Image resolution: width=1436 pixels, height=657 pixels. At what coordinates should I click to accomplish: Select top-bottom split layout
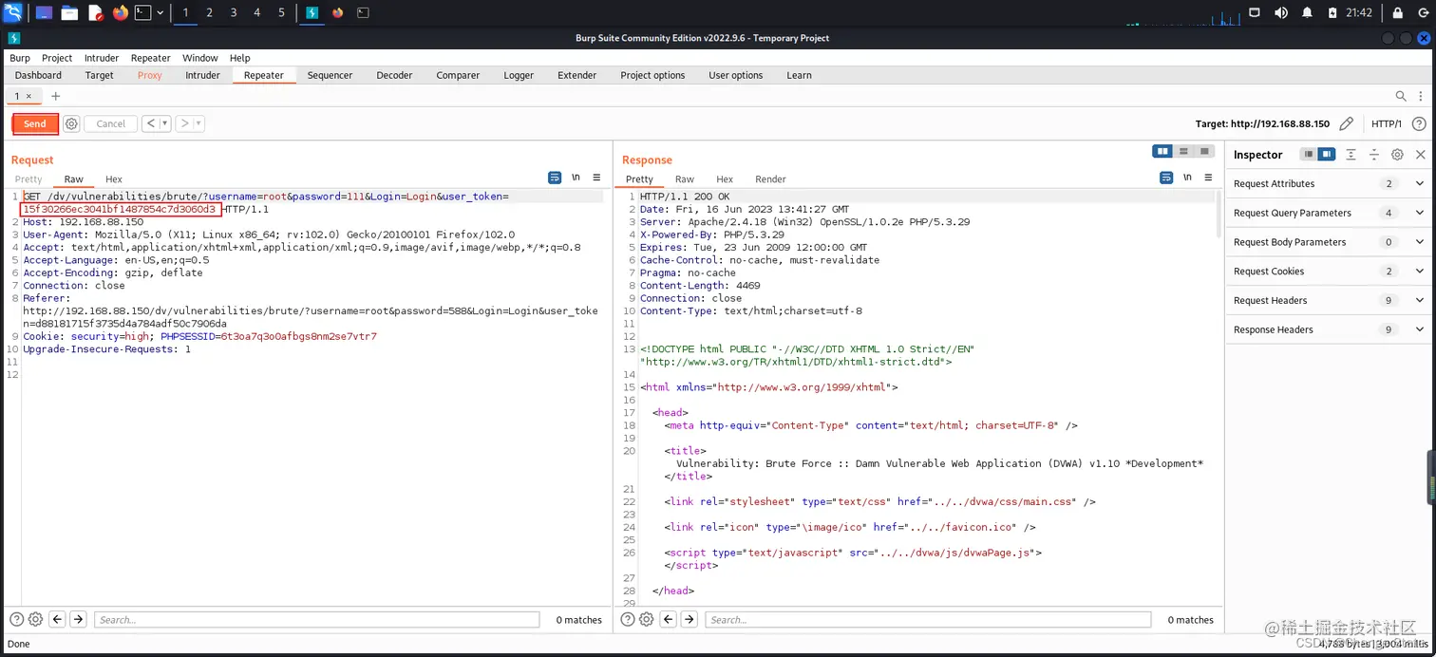point(1183,151)
